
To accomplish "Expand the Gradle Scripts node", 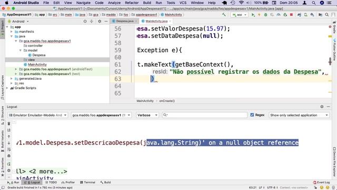I will tap(7, 88).
